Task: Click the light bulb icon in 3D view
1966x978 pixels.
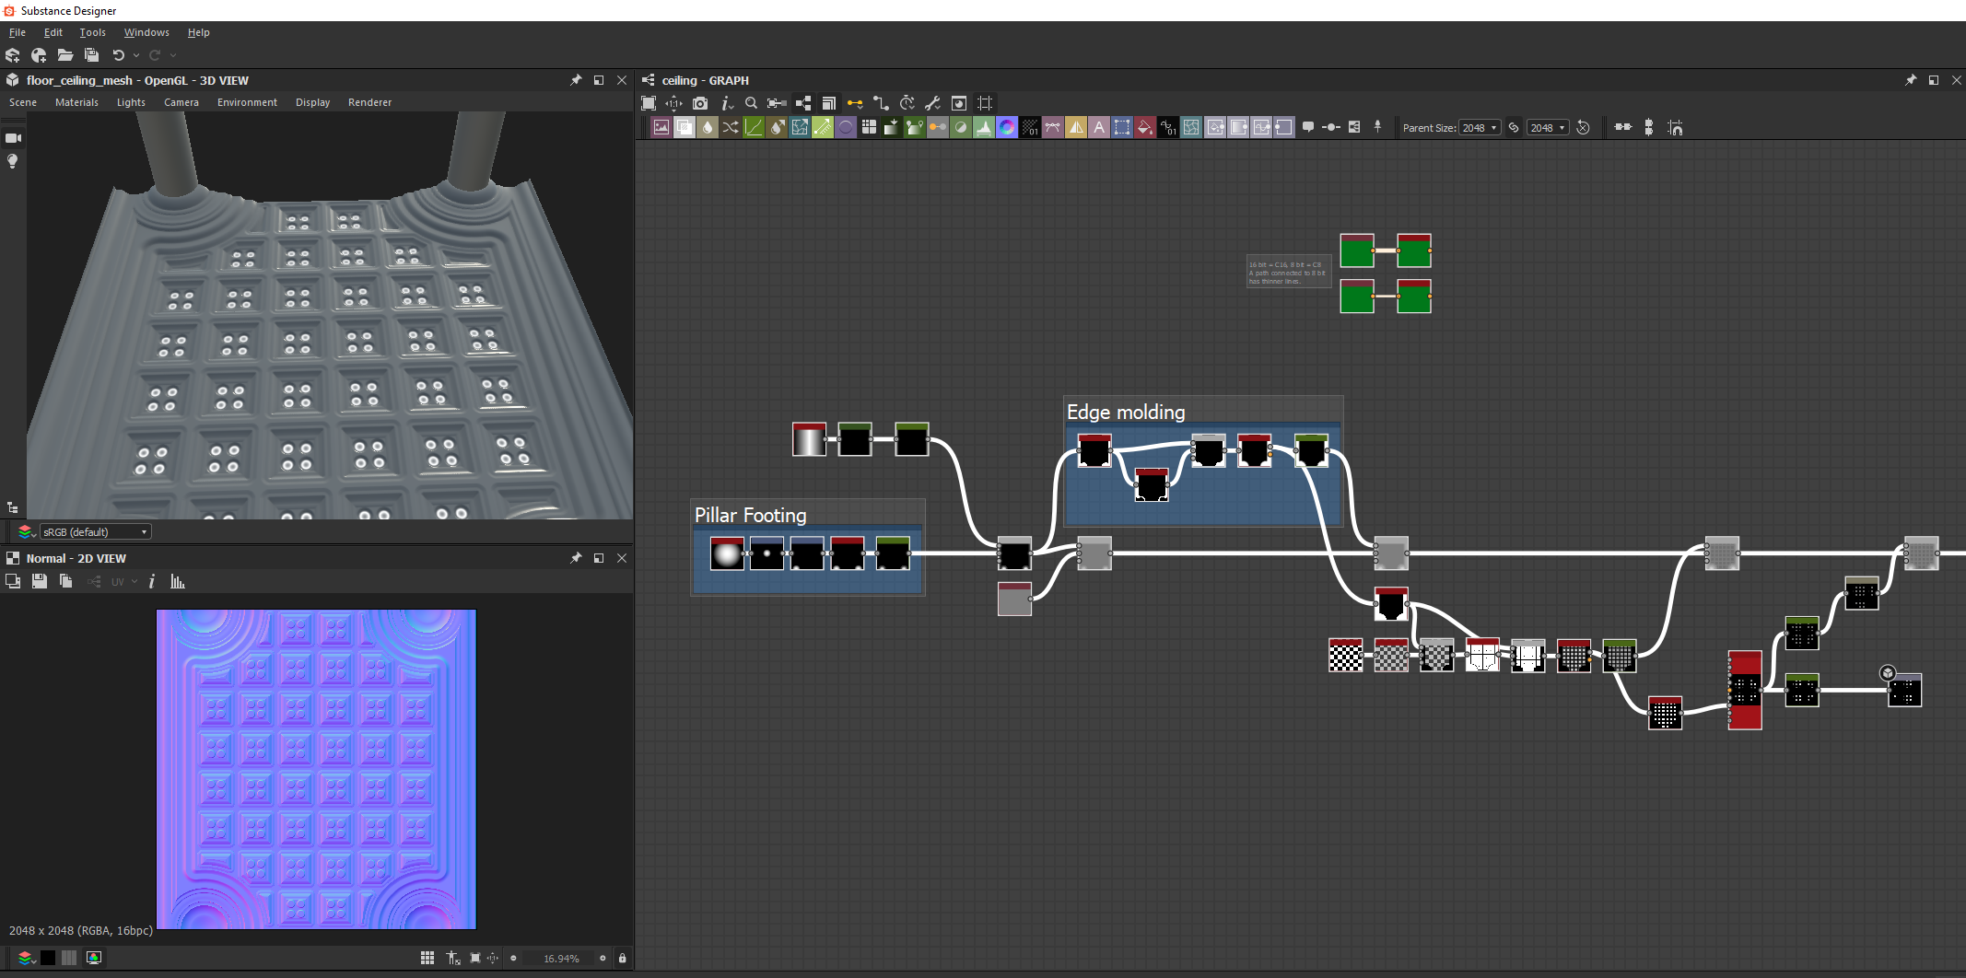Action: point(13,161)
